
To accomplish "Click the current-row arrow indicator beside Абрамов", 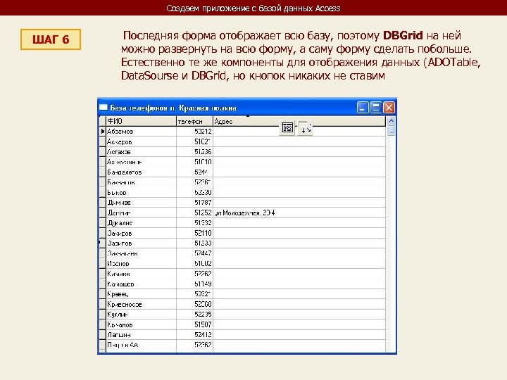I will pos(103,131).
